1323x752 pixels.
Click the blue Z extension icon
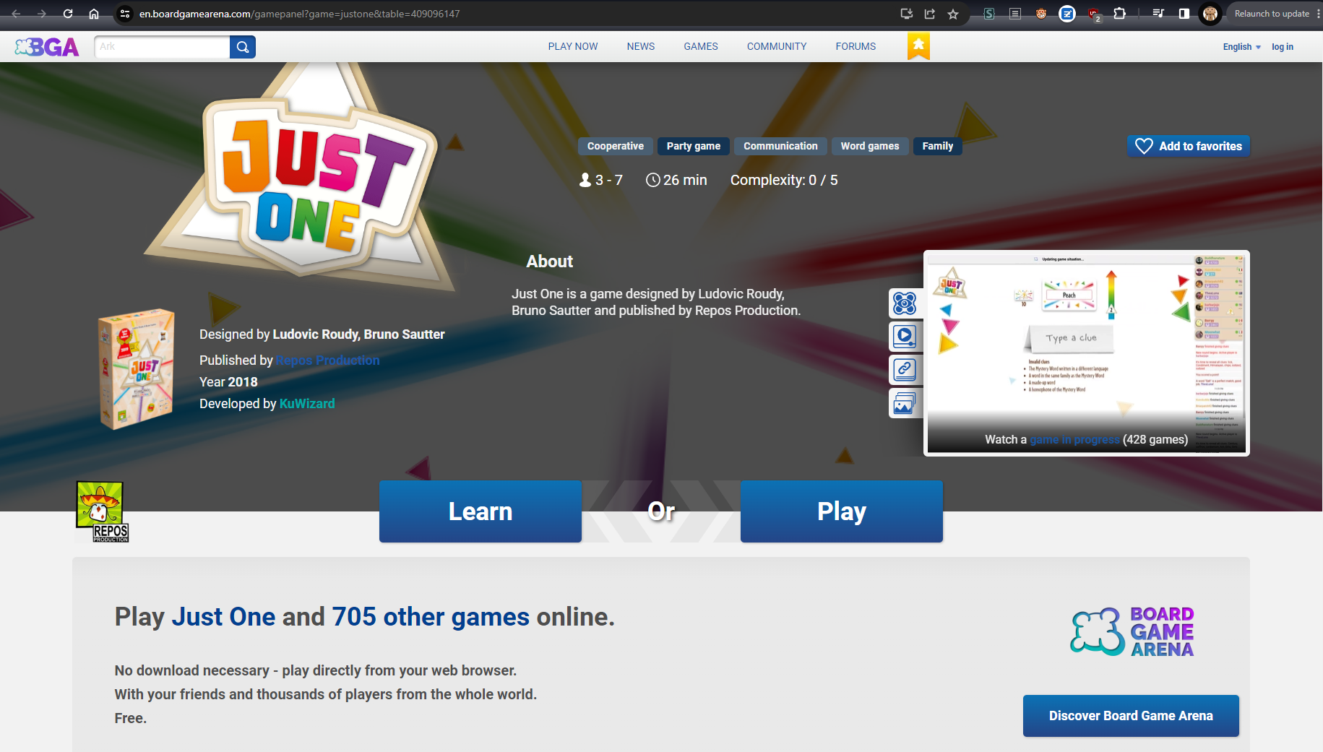point(1067,14)
